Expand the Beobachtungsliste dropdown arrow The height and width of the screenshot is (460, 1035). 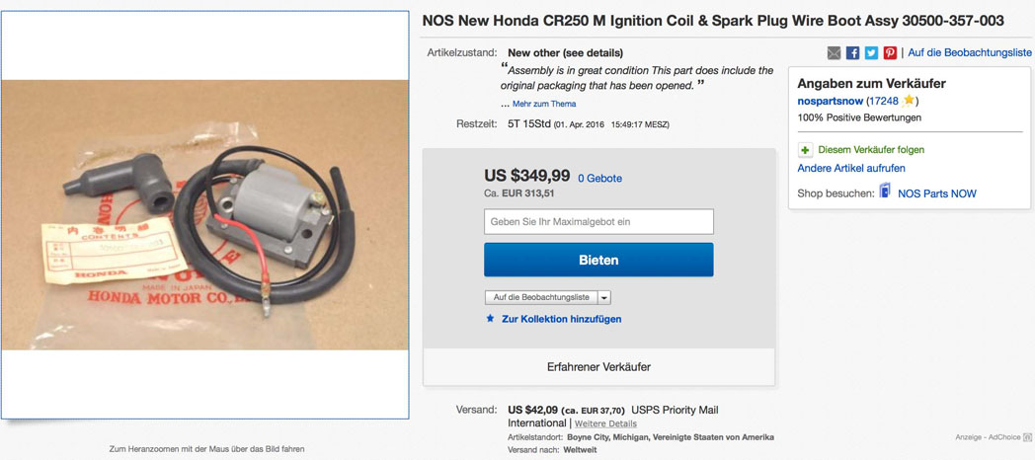point(604,297)
